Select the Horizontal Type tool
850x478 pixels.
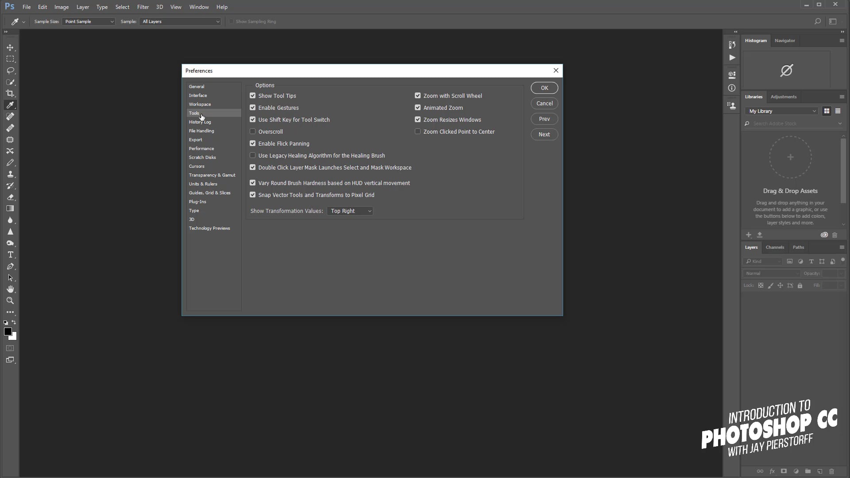point(10,254)
